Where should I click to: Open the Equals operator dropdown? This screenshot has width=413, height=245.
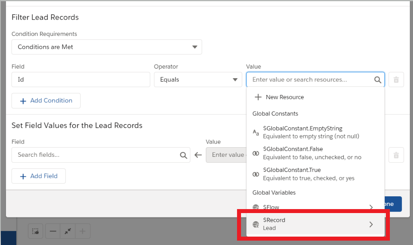(x=198, y=79)
